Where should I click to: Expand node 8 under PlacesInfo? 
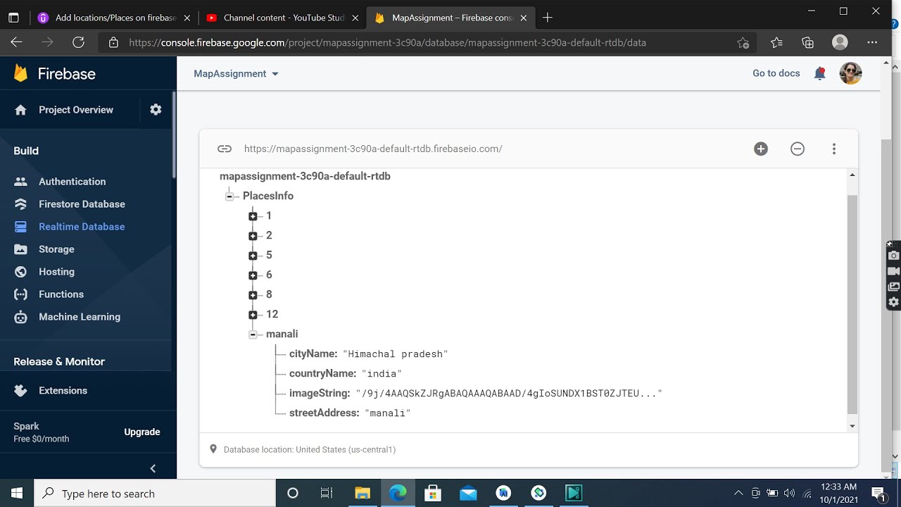click(x=253, y=295)
